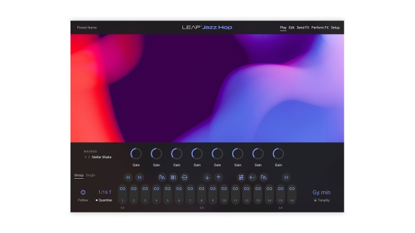Screen dimensions: 415x233
Task: Click the up arrow icon
Action: (x=218, y=178)
